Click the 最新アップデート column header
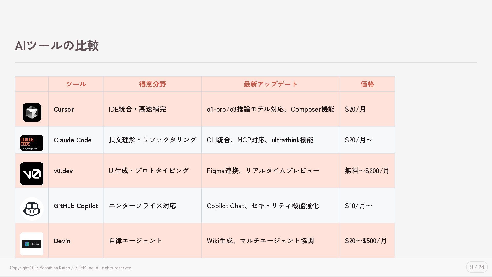The height and width of the screenshot is (277, 492). [271, 84]
